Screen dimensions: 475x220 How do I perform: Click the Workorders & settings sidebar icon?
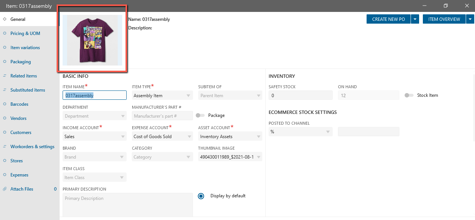coord(5,147)
